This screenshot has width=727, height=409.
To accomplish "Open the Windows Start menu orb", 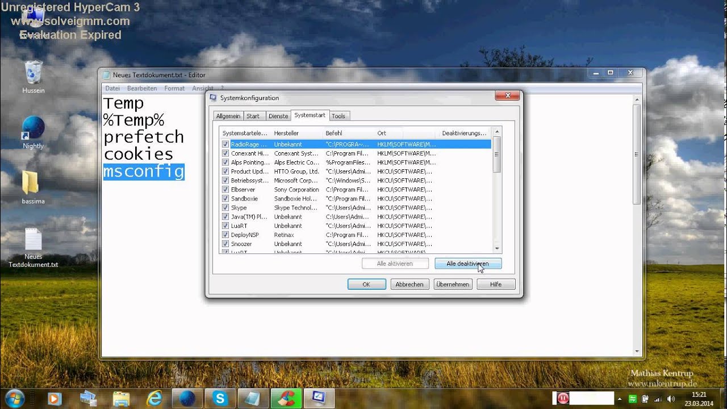I will point(15,398).
